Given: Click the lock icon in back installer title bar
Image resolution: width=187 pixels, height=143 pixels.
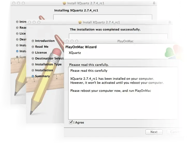Looking at the screenshot, I should point(154,3).
